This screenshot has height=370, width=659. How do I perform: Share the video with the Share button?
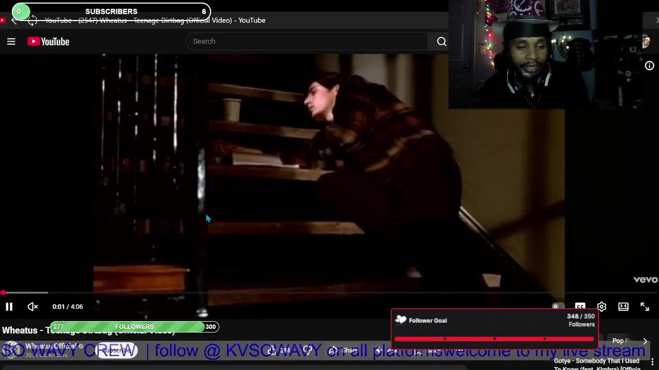click(x=343, y=350)
